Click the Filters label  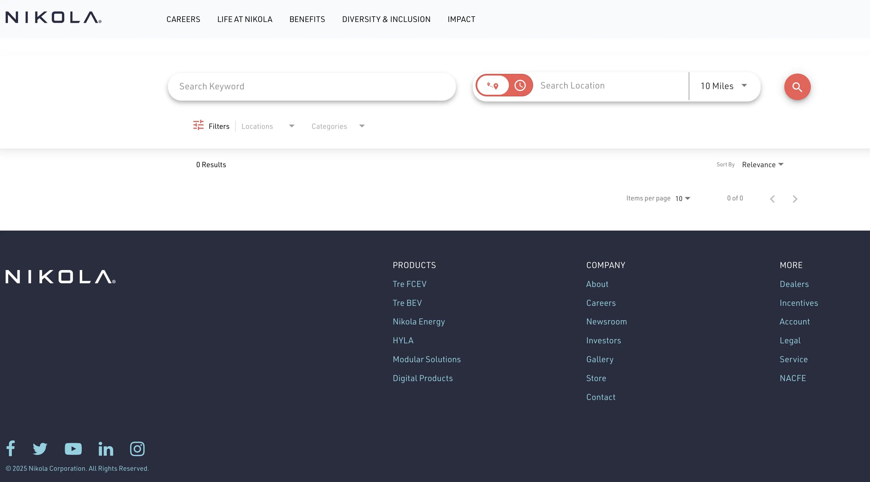(x=219, y=126)
